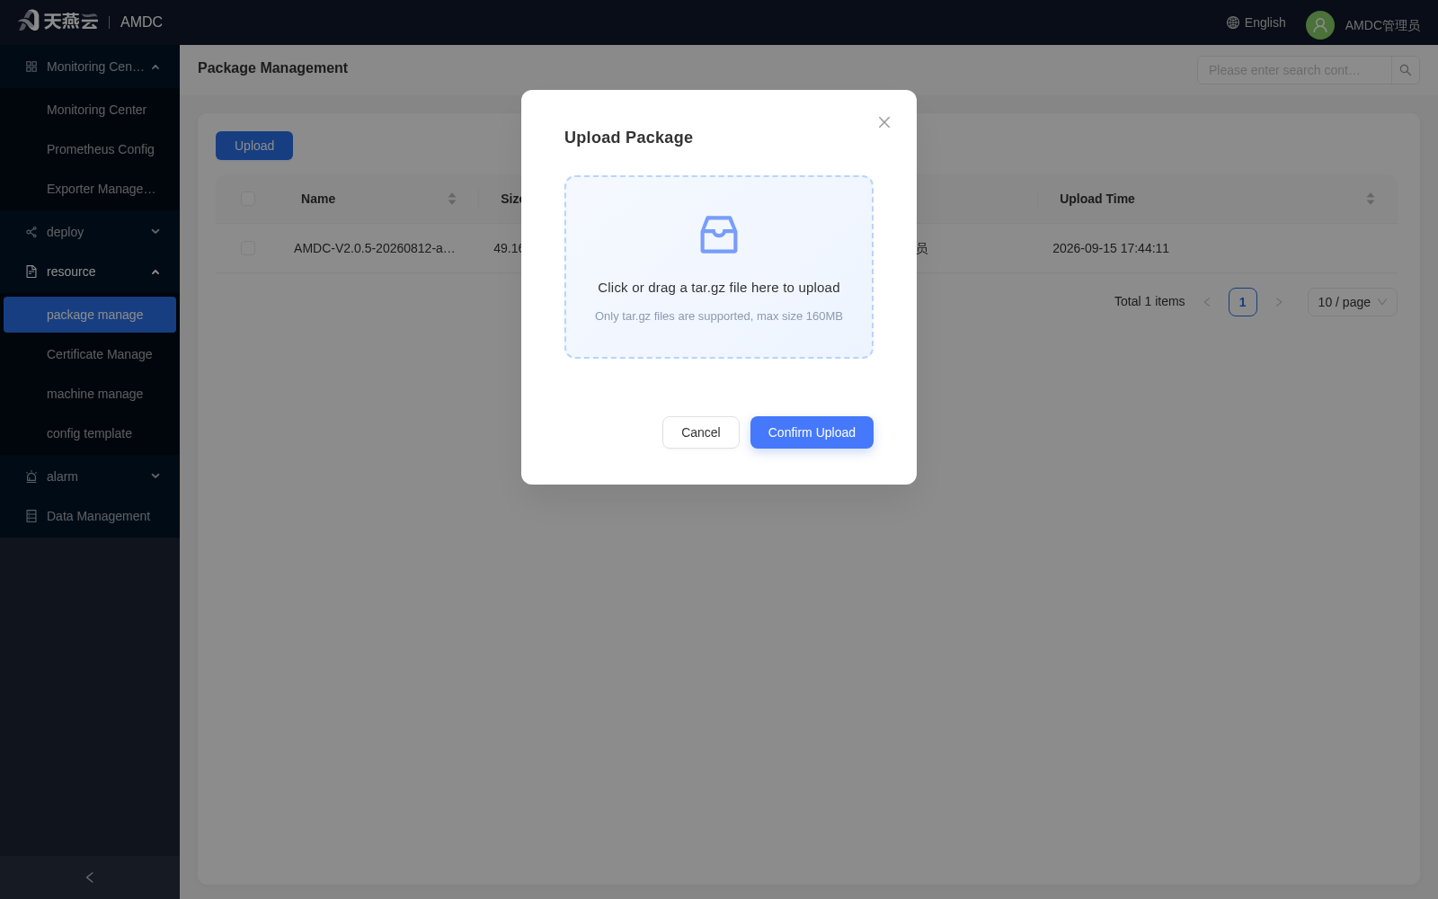Open config template menu item
This screenshot has width=1438, height=899.
(90, 433)
